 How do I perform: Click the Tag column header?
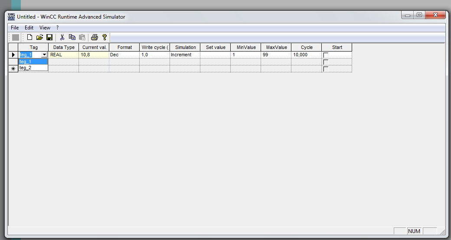33,47
